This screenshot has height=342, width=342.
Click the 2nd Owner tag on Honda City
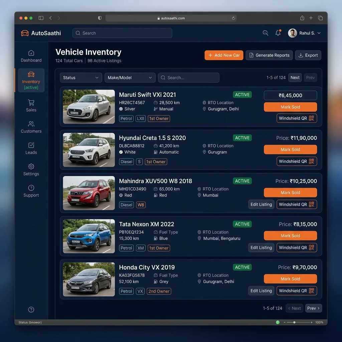(x=159, y=291)
